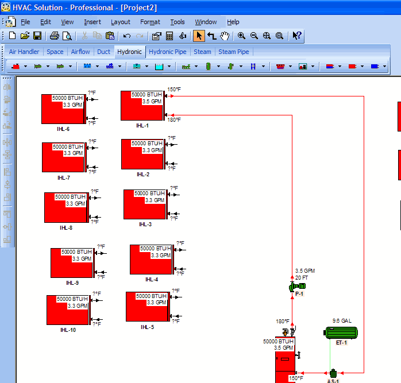Click the Paste clipboard icon
The image size is (401, 383).
coord(110,36)
